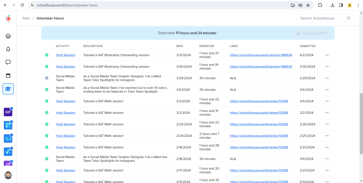Screen dimensions: 363x183
Task: Open options menu for 3/29/2024 Social Media entry
Action: [327, 78]
